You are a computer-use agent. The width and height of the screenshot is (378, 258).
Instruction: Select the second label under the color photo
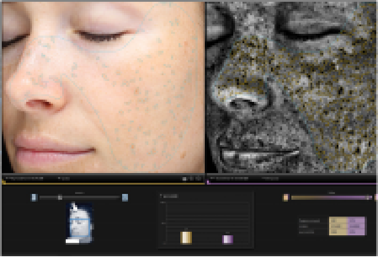(65, 178)
